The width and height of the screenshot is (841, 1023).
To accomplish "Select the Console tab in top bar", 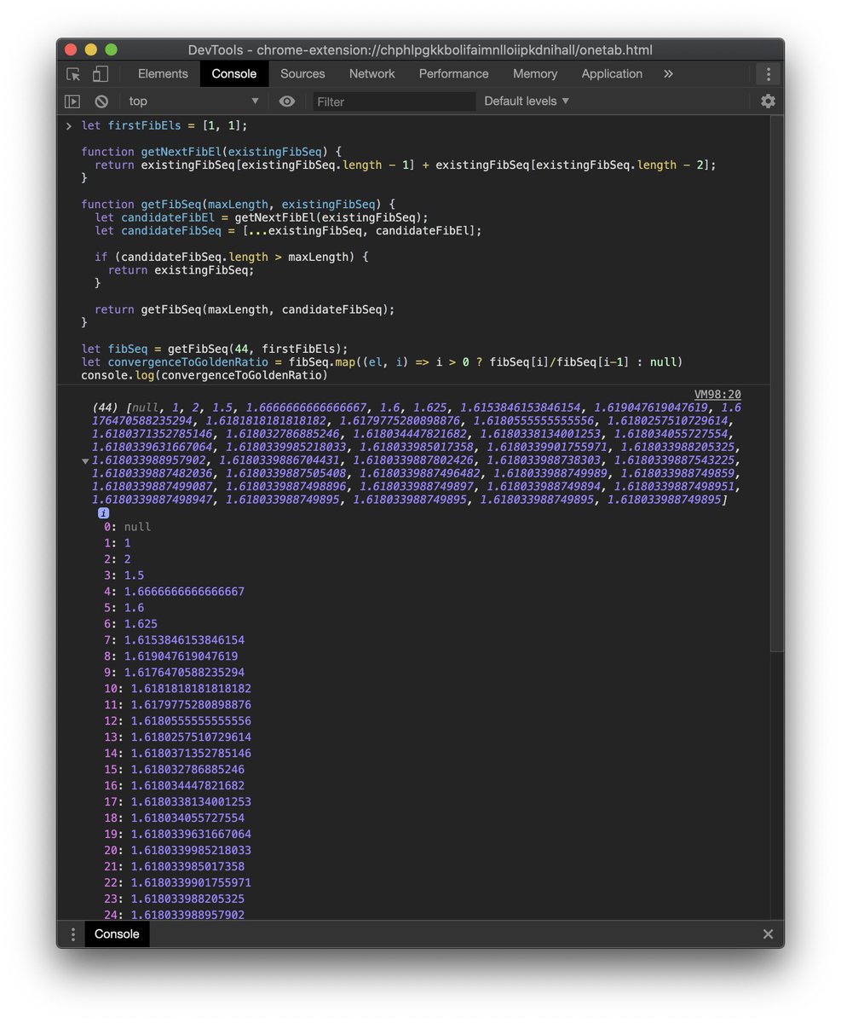I will tap(234, 74).
